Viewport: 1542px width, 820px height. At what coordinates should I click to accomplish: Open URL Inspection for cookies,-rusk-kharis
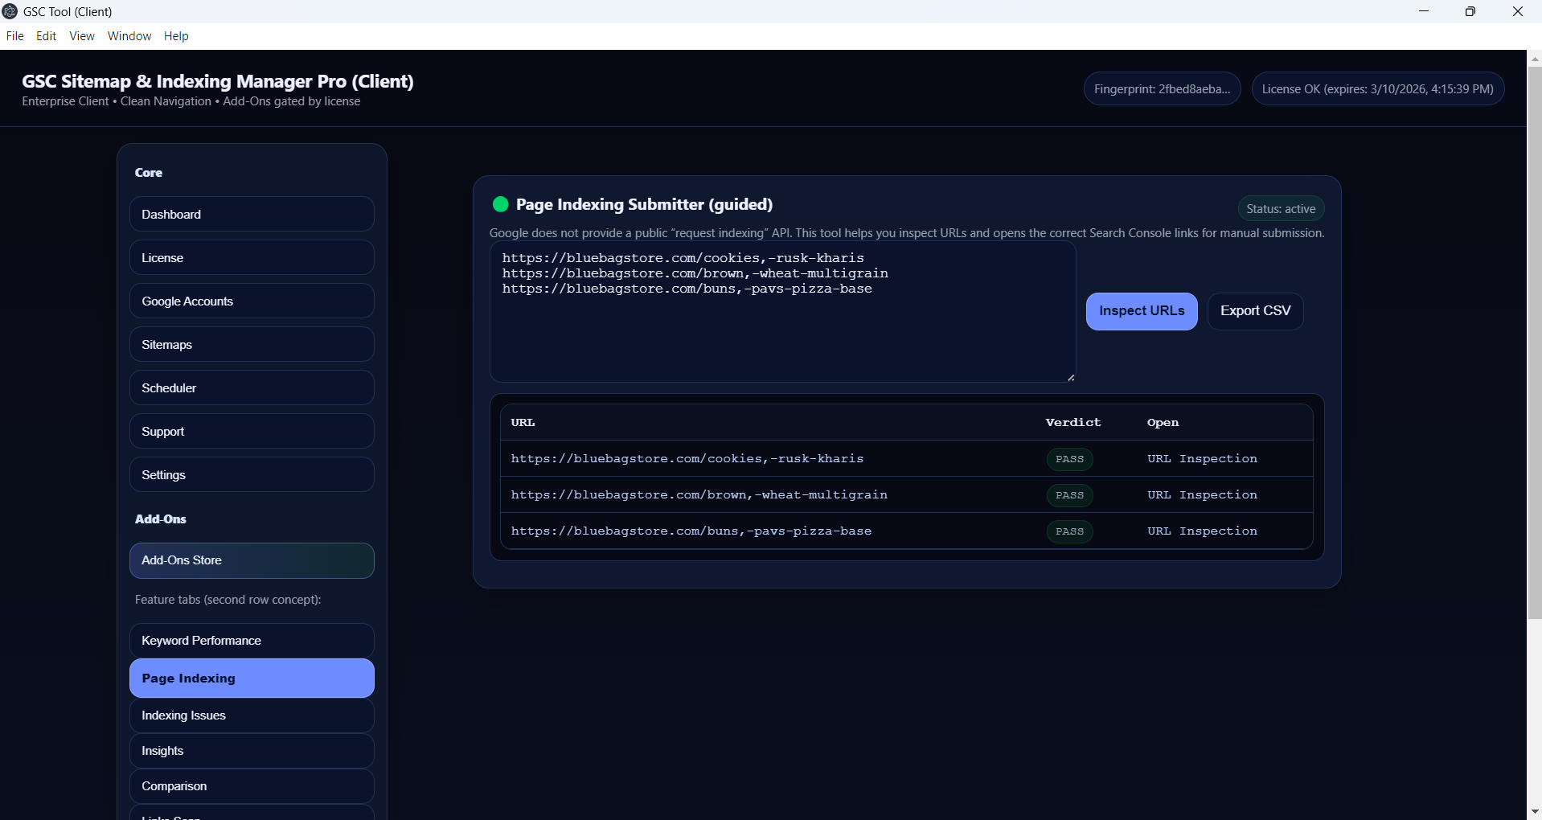[1202, 459]
